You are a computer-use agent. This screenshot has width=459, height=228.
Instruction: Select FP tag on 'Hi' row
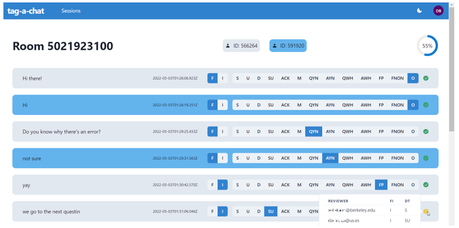[x=381, y=105]
